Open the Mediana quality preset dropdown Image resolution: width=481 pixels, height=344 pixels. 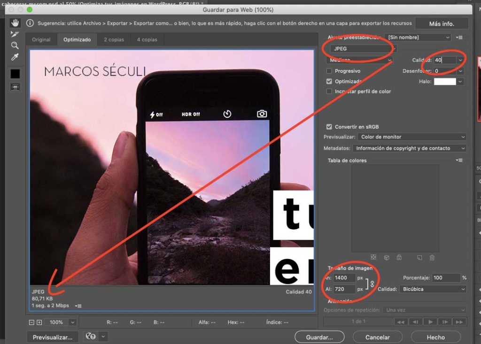tap(360, 60)
